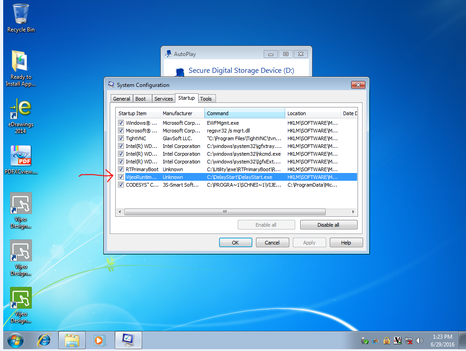Switch to the Services tab
This screenshot has width=466, height=351.
(x=164, y=99)
